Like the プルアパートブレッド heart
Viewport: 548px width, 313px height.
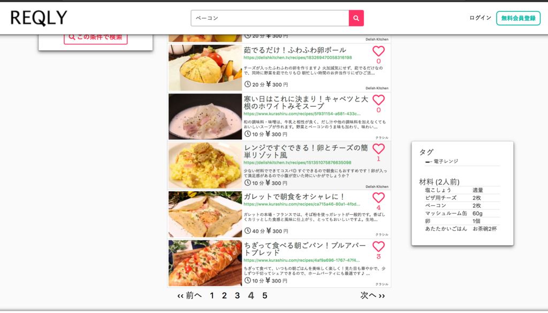378,247
